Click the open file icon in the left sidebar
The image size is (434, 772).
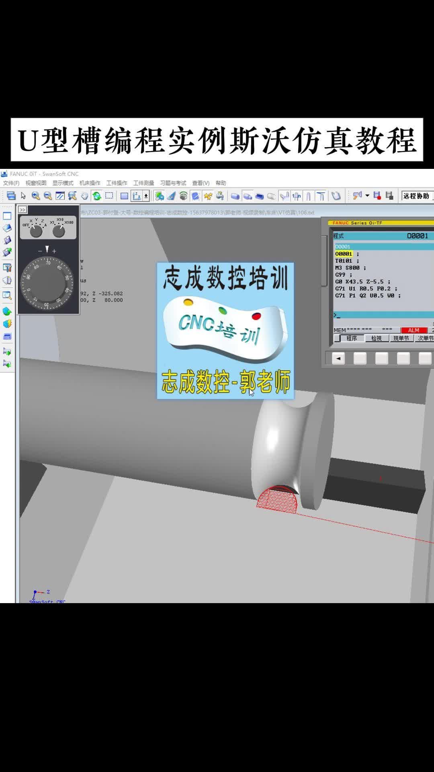coord(7,228)
